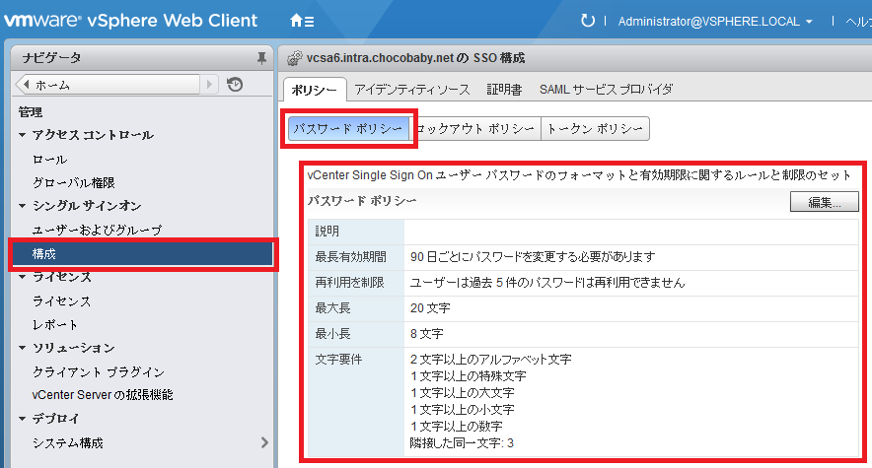Open クライアント プラグイン

coord(99,372)
